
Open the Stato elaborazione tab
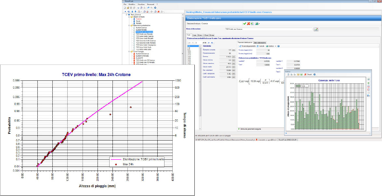point(259,43)
